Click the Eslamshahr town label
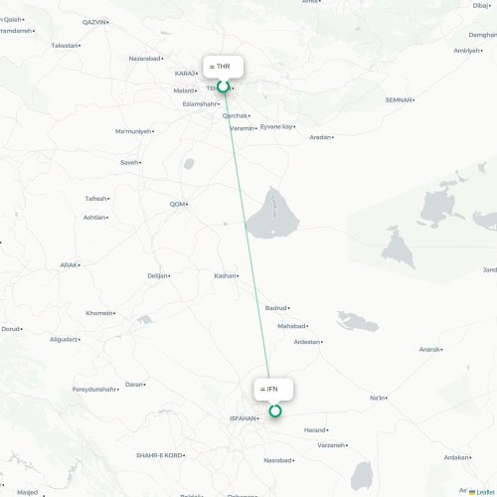The width and height of the screenshot is (497, 497). click(x=200, y=104)
